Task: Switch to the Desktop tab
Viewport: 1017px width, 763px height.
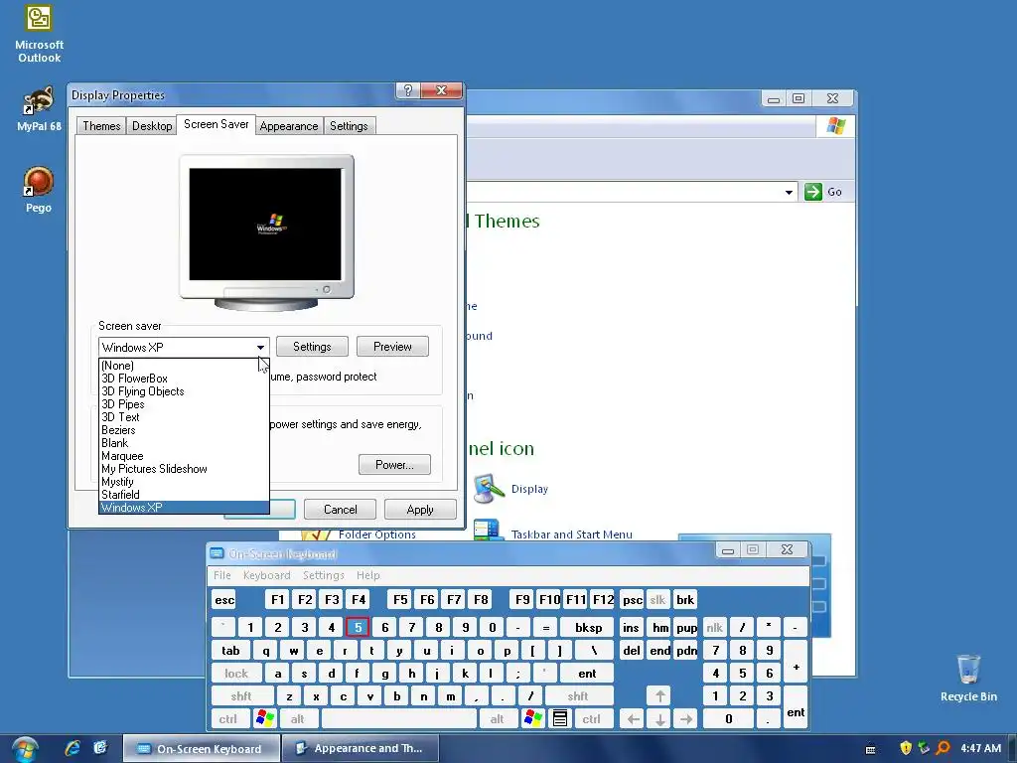Action: pyautogui.click(x=152, y=126)
